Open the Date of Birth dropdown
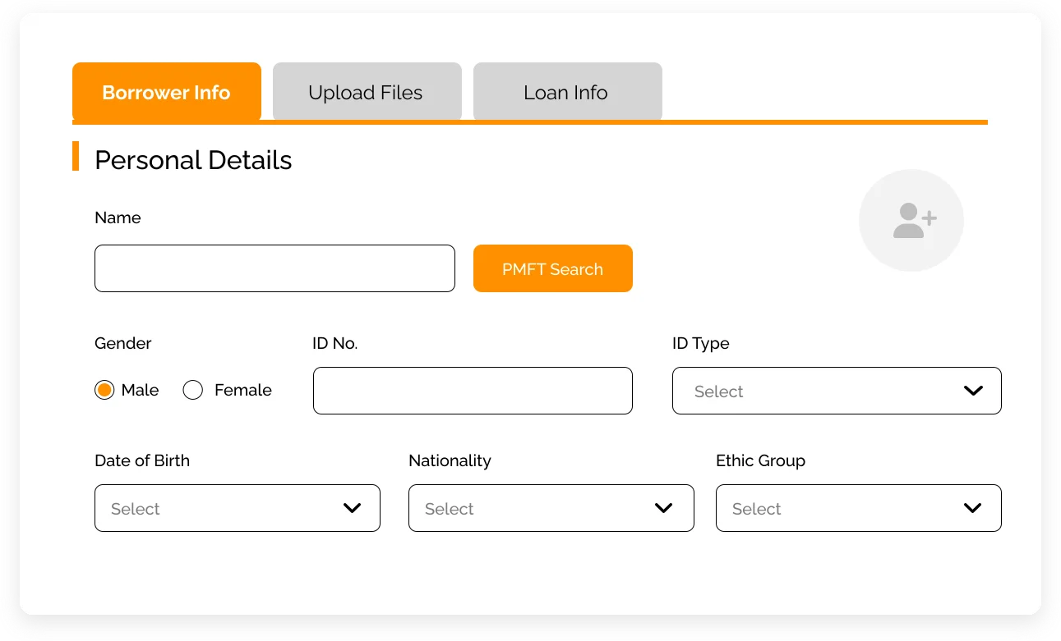Viewport: 1061px width, 641px height. [x=238, y=508]
